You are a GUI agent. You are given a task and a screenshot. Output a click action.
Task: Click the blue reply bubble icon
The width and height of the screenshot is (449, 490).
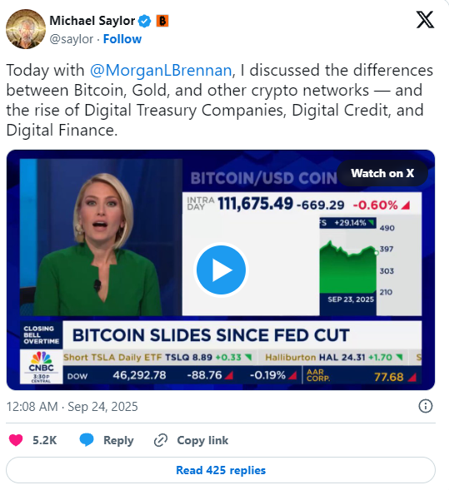tap(87, 440)
